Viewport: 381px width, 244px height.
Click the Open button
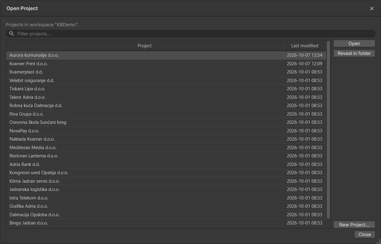354,44
